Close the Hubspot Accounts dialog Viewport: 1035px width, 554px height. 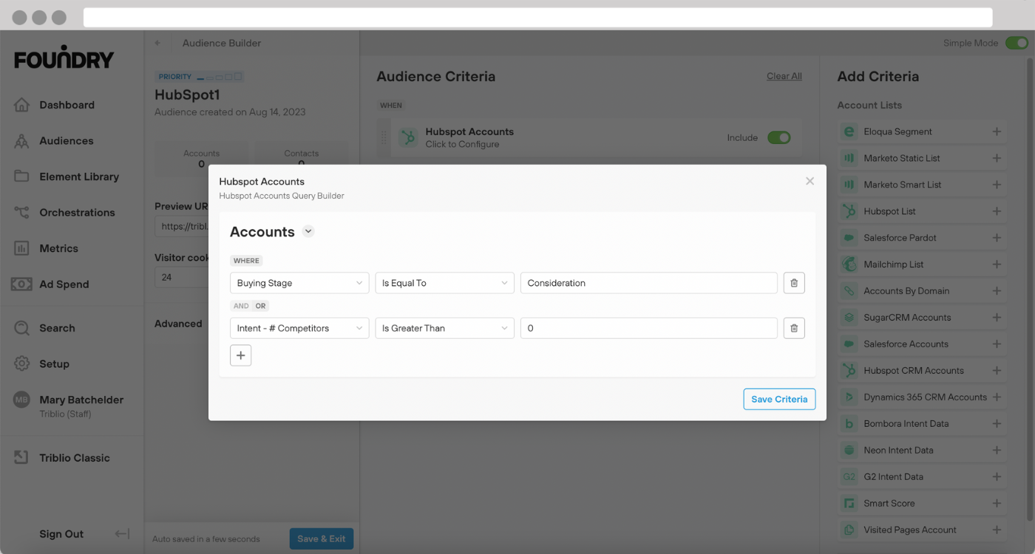(810, 181)
